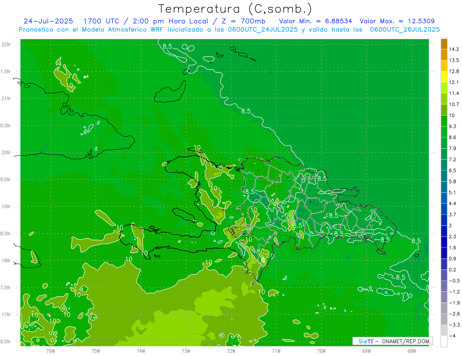This screenshot has width=462, height=356.
Task: Click the colorbar label "9.3"
Action: coord(453,126)
